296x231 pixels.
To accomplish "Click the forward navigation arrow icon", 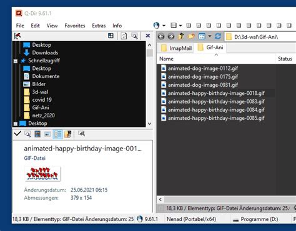I will [x=171, y=37].
